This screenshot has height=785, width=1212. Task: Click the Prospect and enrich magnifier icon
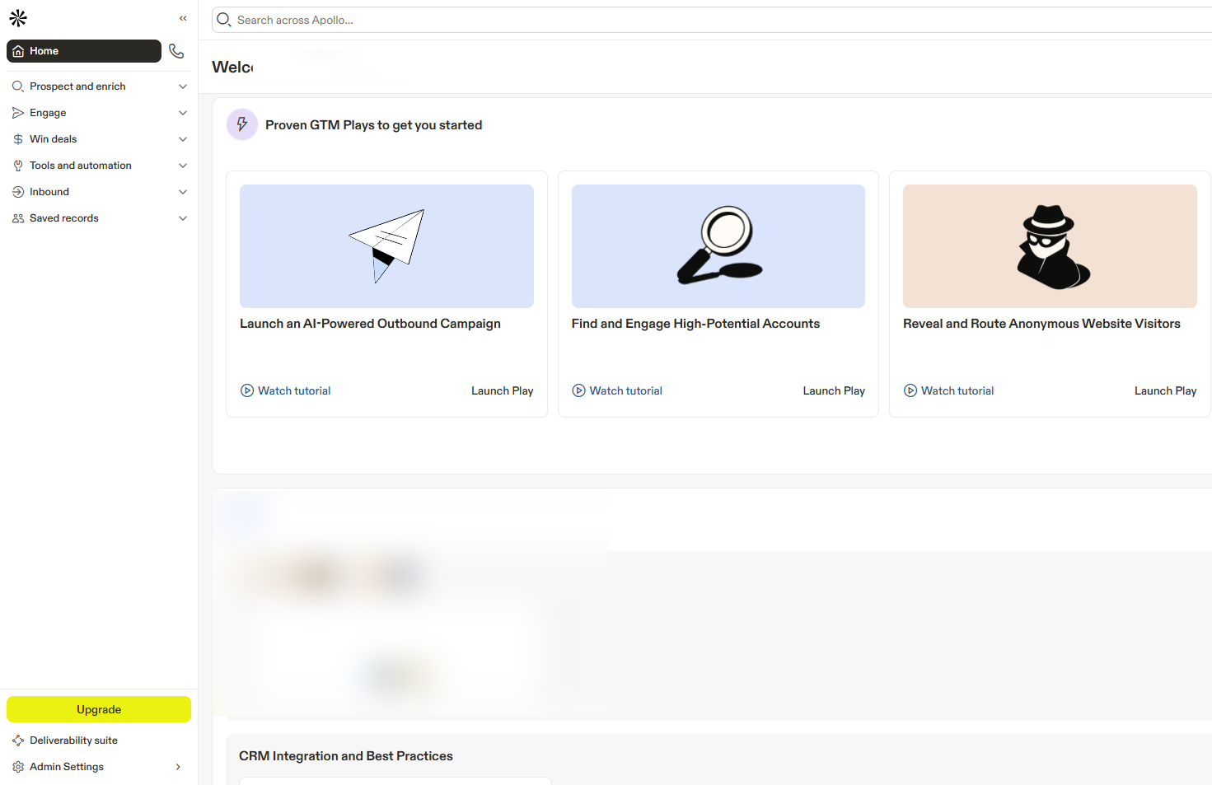[18, 86]
